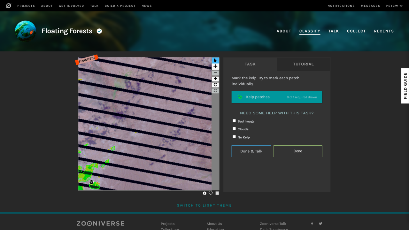Zoom out of the subject image

215,73
